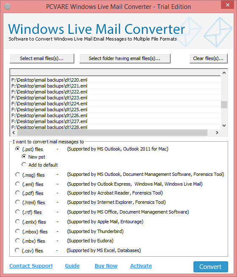The image size is (237, 277).
Task: Select the 220.eml file row
Action: [x=115, y=80]
